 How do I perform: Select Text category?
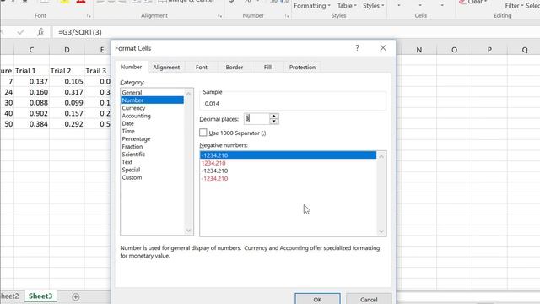click(152, 162)
